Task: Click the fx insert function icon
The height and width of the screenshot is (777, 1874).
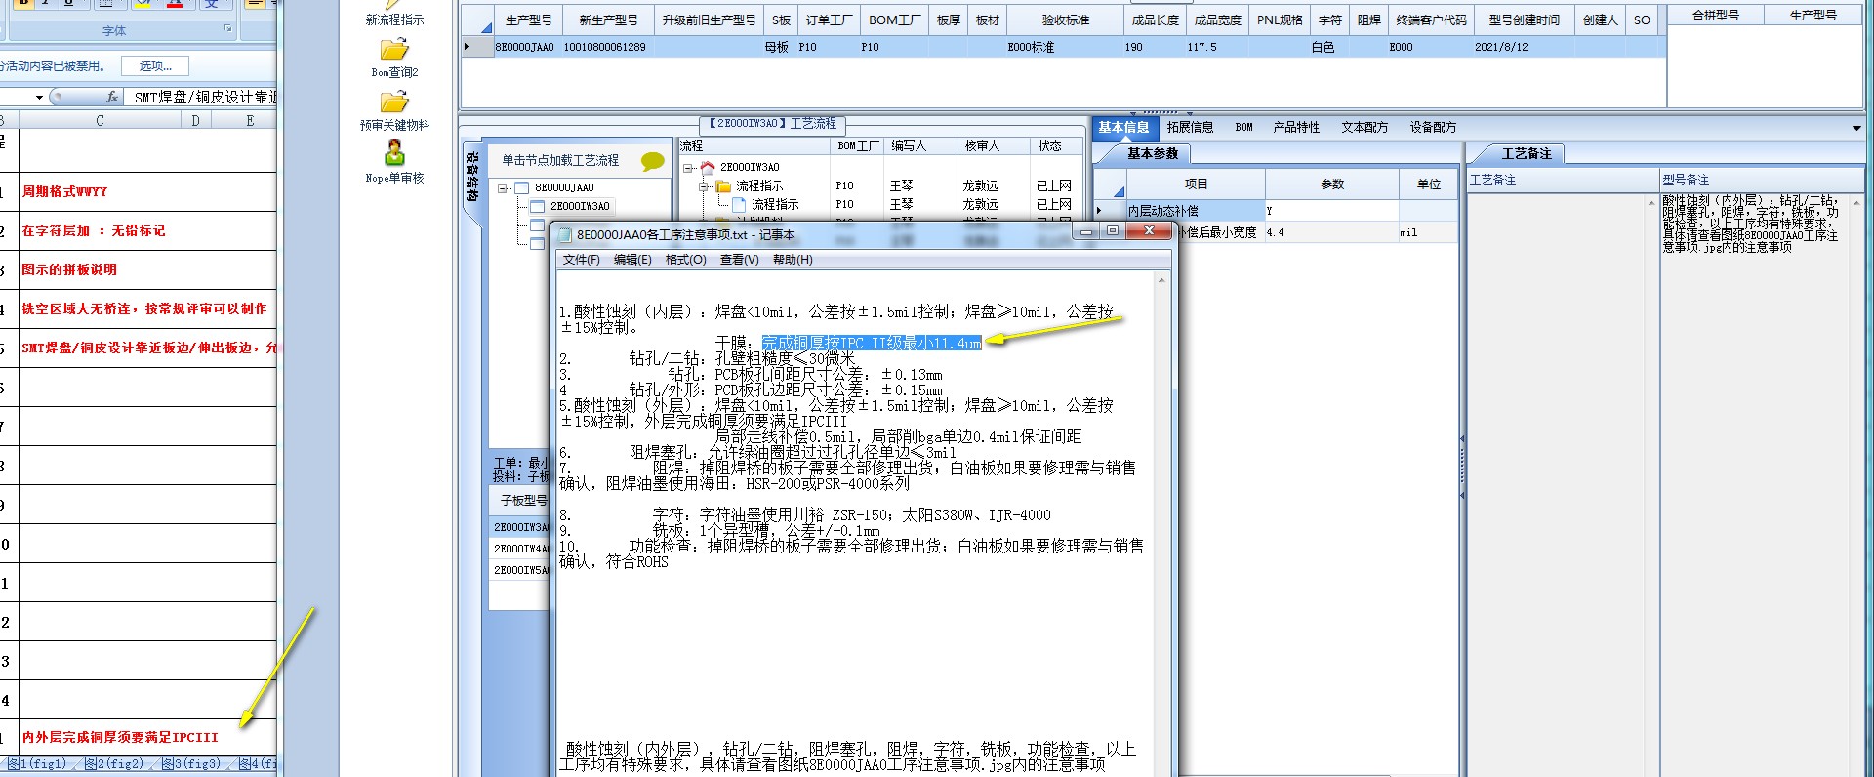Action: [112, 97]
